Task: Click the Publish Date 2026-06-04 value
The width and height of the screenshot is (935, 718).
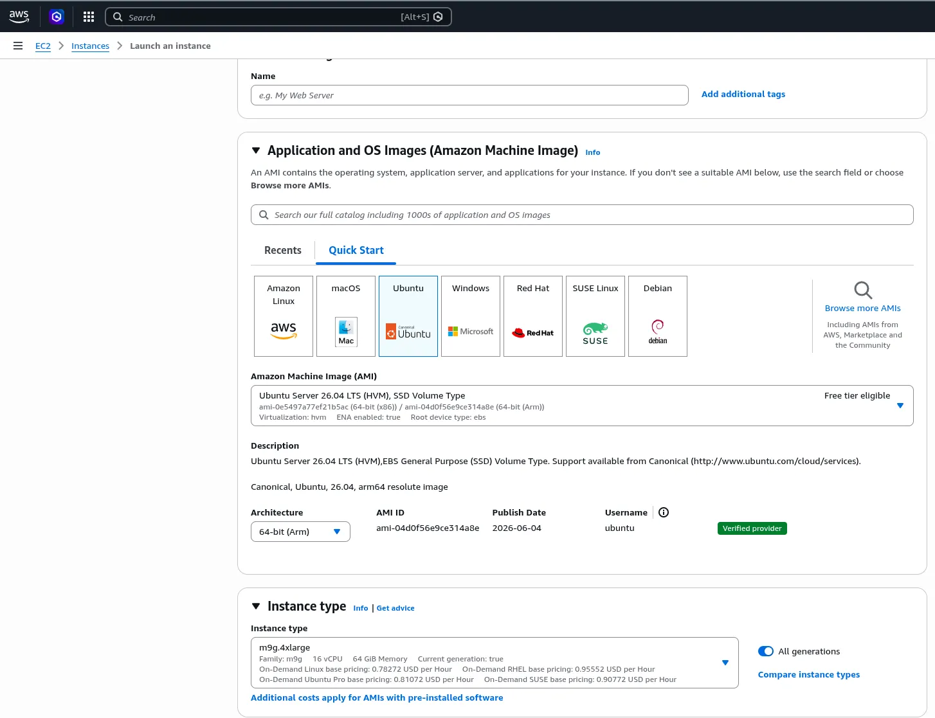Action: [517, 528]
